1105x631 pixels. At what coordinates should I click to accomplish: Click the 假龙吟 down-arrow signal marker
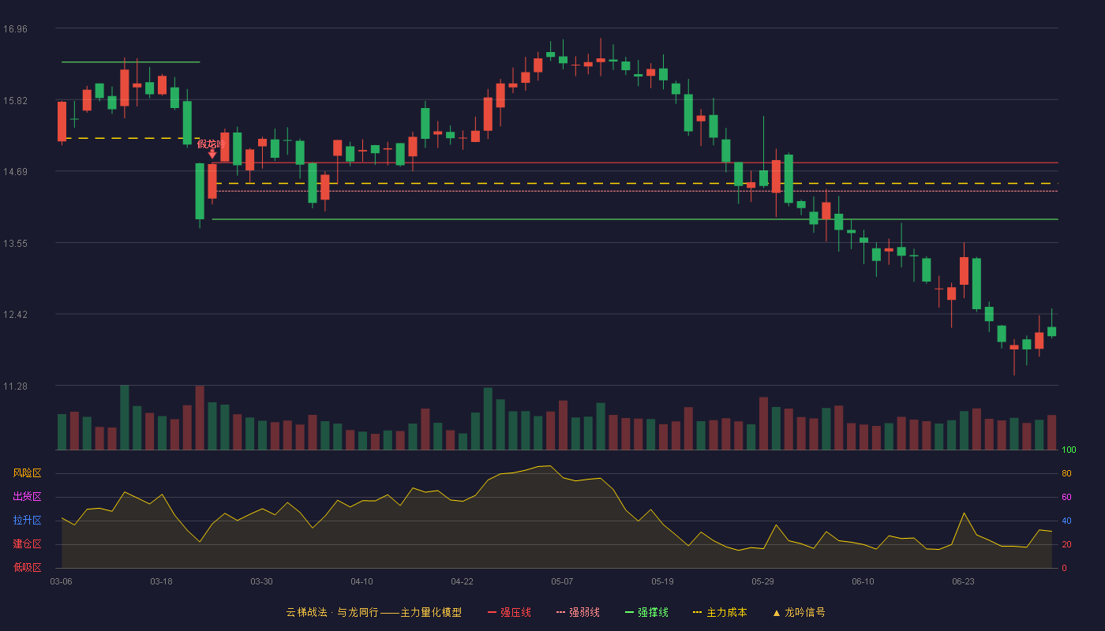212,155
